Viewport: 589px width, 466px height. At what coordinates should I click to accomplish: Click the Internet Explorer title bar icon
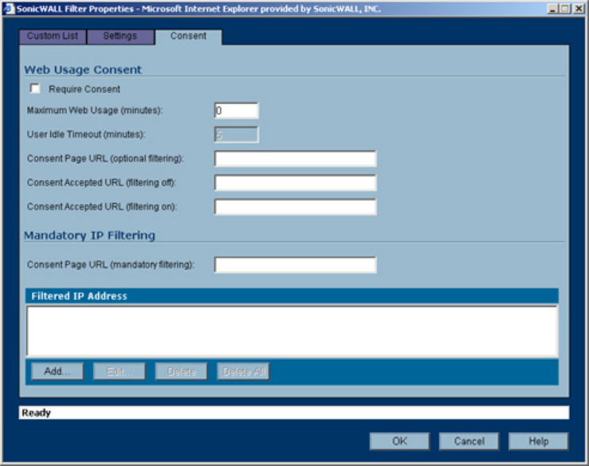(9, 9)
